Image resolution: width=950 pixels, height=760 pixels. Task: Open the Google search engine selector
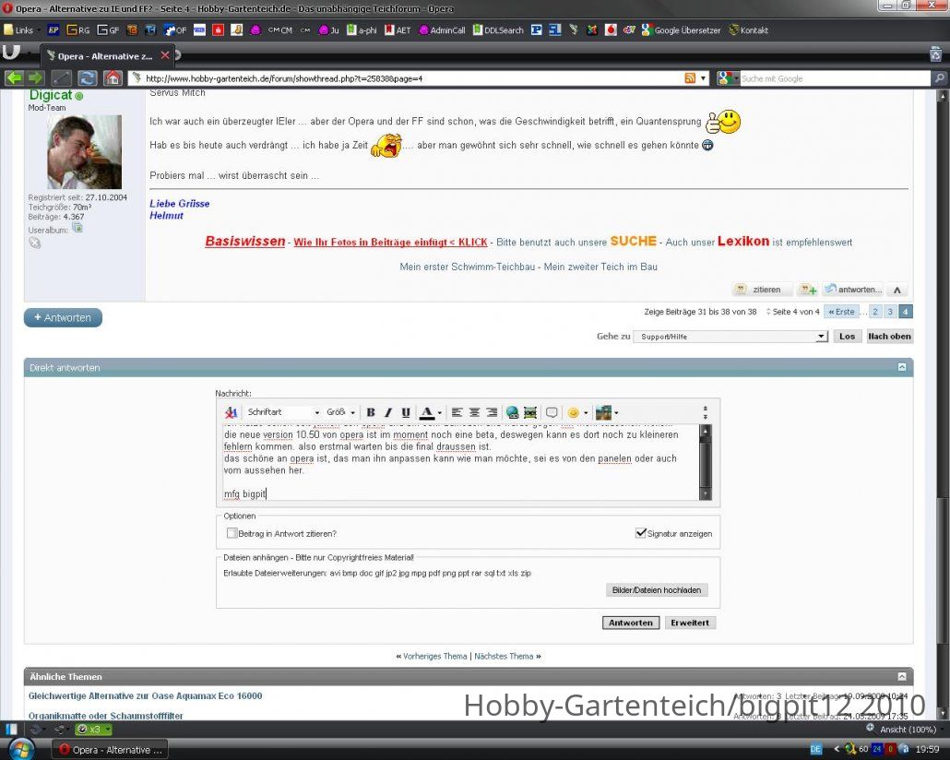tap(728, 78)
